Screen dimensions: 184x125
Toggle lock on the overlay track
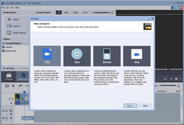click(7, 111)
